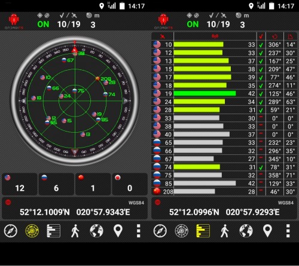Open three-dot overflow menu in right toolbar

[x=288, y=231]
